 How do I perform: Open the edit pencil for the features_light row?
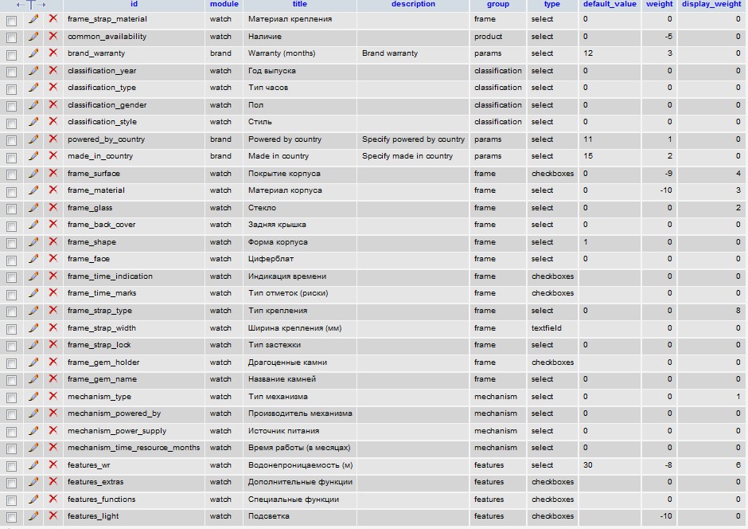pyautogui.click(x=33, y=516)
